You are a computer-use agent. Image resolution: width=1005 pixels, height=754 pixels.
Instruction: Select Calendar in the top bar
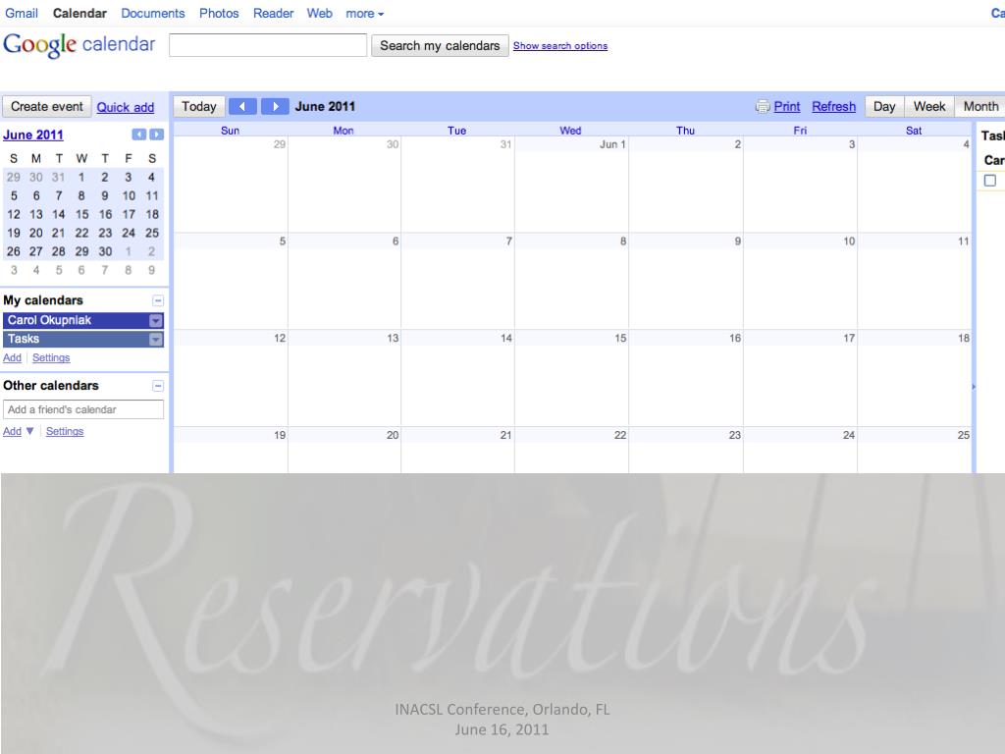tap(79, 14)
